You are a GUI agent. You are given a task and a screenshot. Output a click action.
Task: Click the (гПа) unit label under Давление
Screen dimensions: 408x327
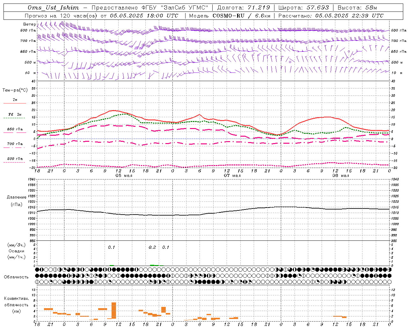(17, 205)
